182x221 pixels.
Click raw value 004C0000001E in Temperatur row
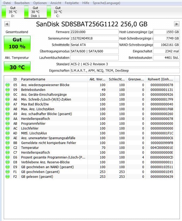(x=162, y=148)
